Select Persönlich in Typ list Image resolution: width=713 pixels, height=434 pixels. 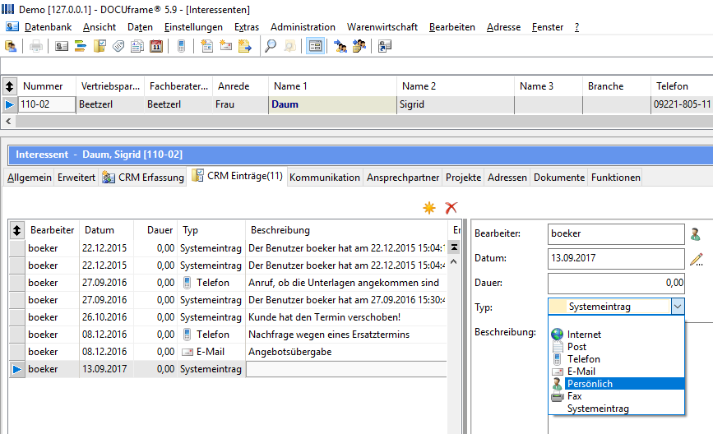[x=617, y=384]
